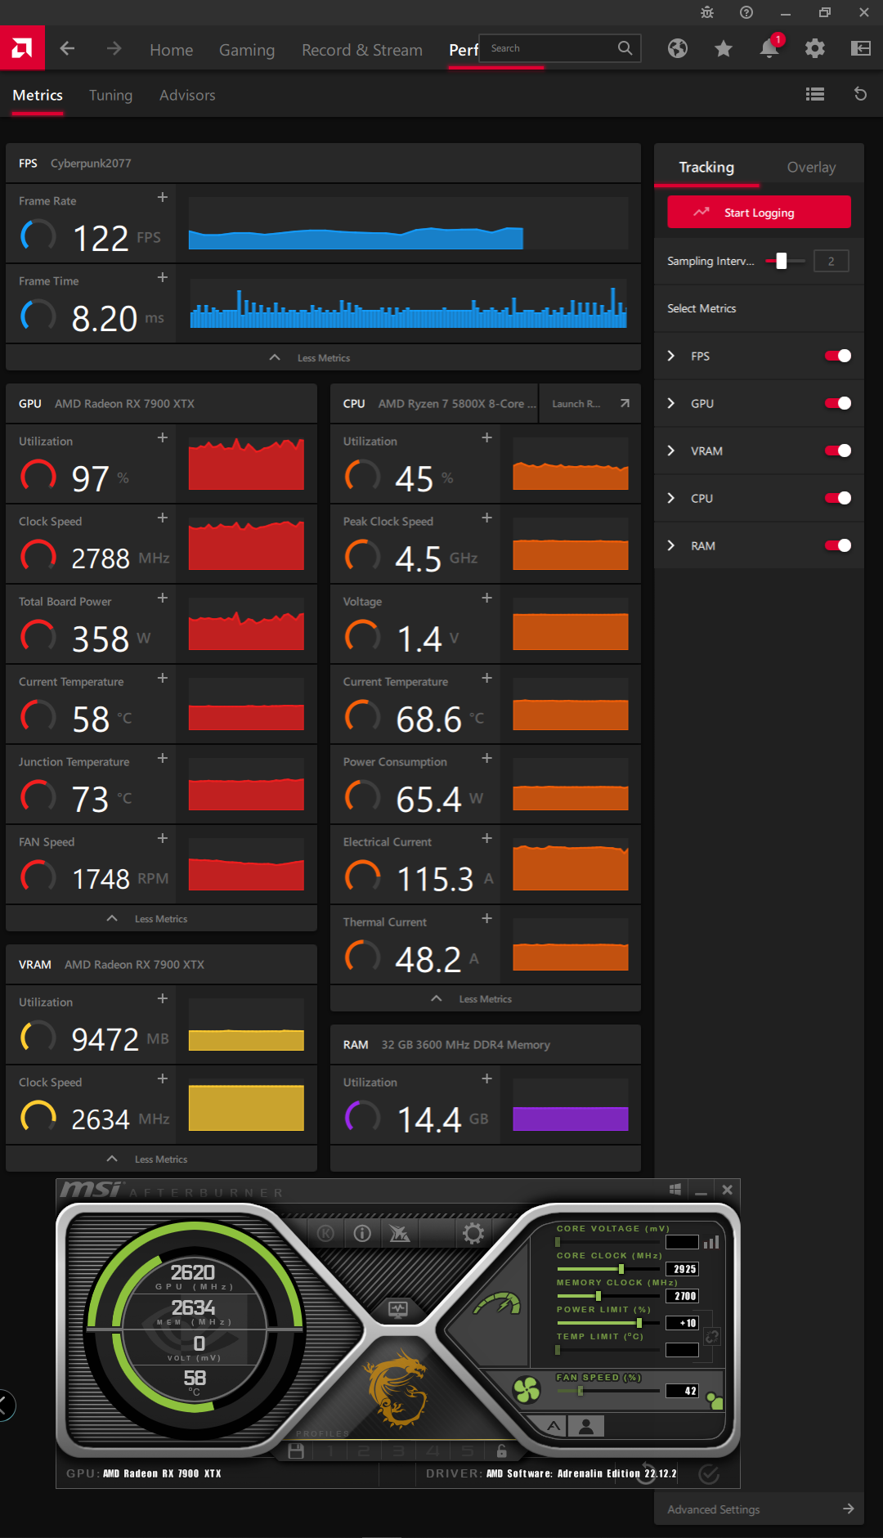The height and width of the screenshot is (1538, 883).
Task: Toggle GPU metric tracking switch
Action: [838, 403]
